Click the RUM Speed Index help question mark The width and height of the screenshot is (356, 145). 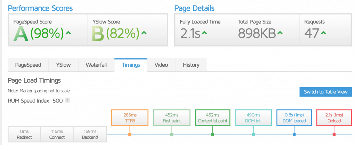[x=68, y=100]
